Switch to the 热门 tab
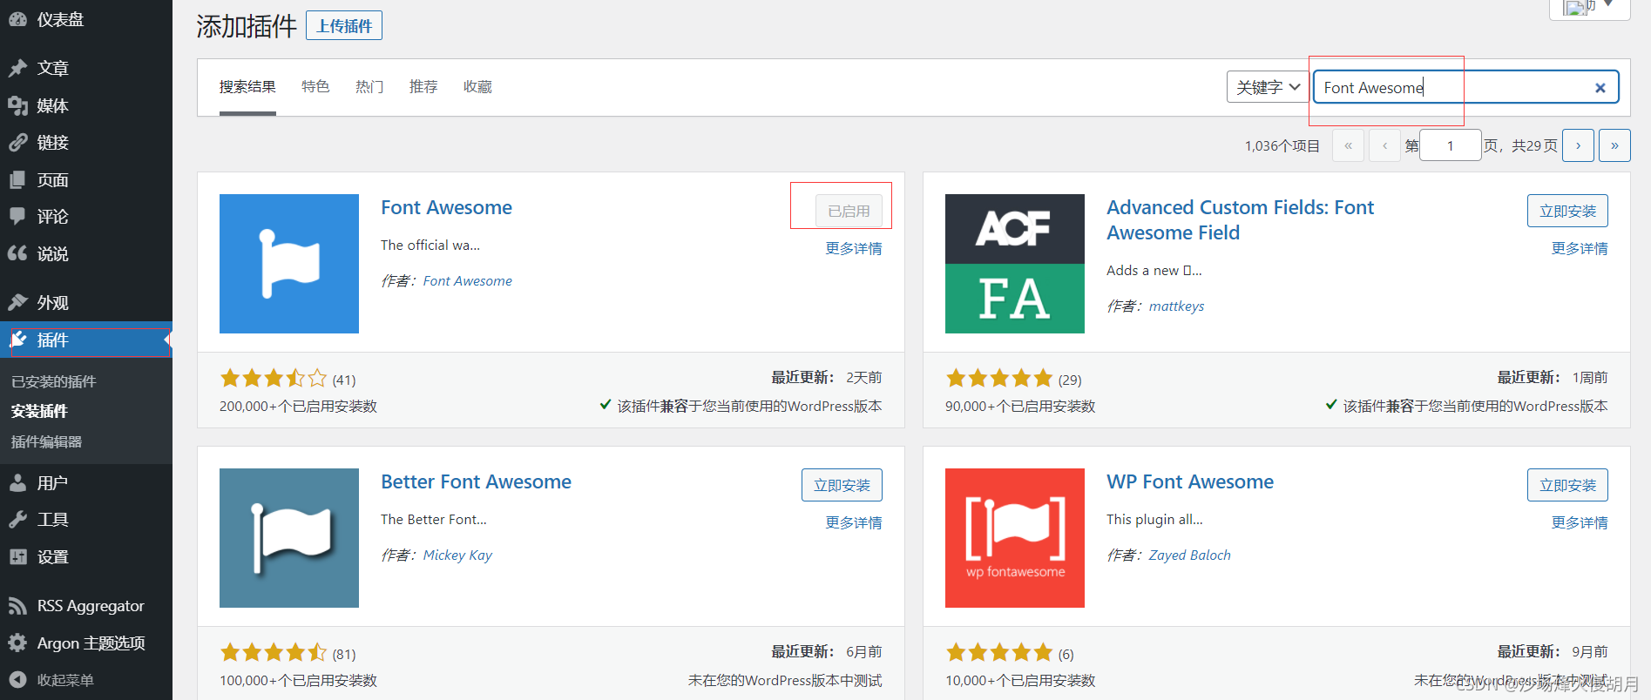1651x700 pixels. (x=369, y=86)
